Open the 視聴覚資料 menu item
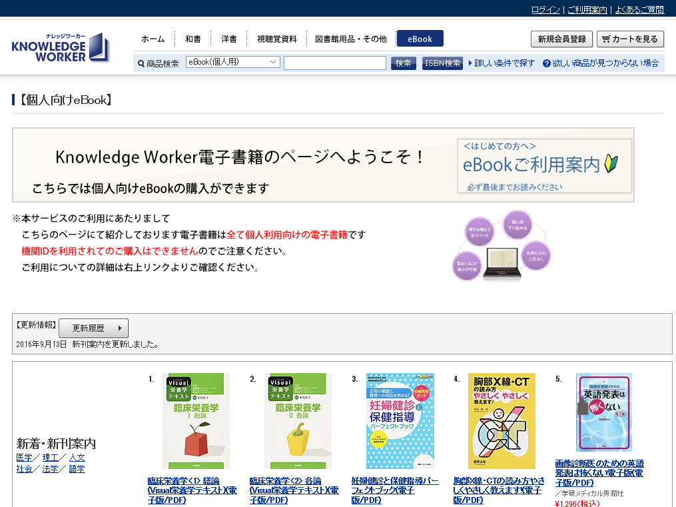 point(277,39)
